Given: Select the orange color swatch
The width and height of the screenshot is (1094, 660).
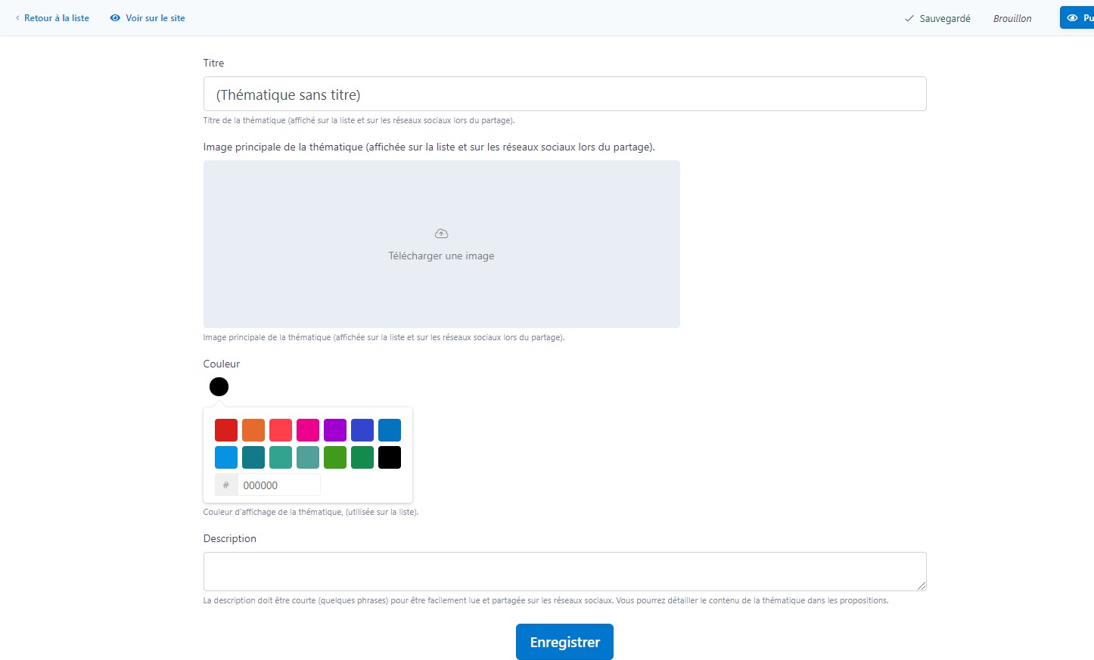Looking at the screenshot, I should (253, 430).
